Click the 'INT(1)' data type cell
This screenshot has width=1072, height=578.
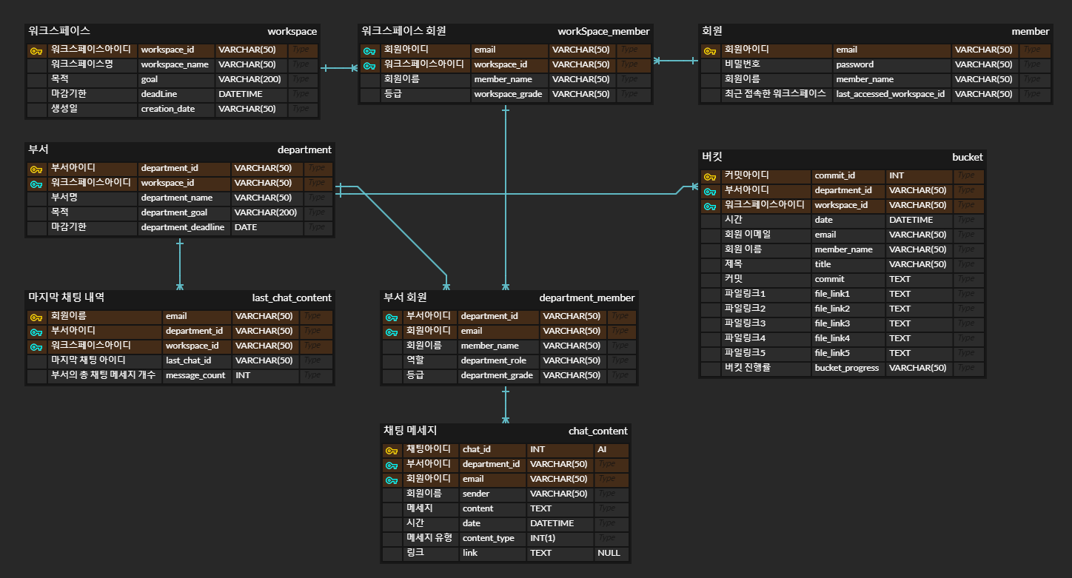click(x=560, y=539)
